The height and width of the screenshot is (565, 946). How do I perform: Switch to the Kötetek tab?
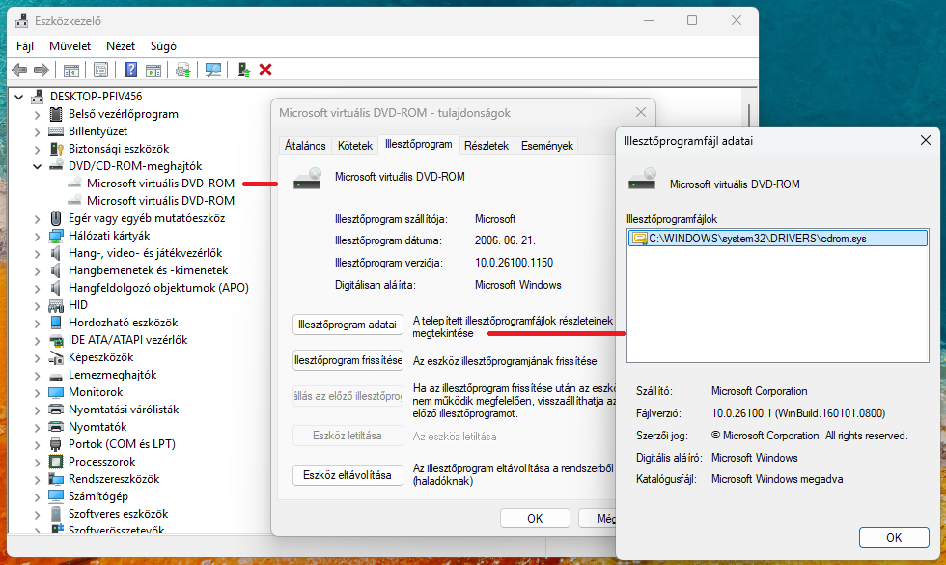(355, 146)
